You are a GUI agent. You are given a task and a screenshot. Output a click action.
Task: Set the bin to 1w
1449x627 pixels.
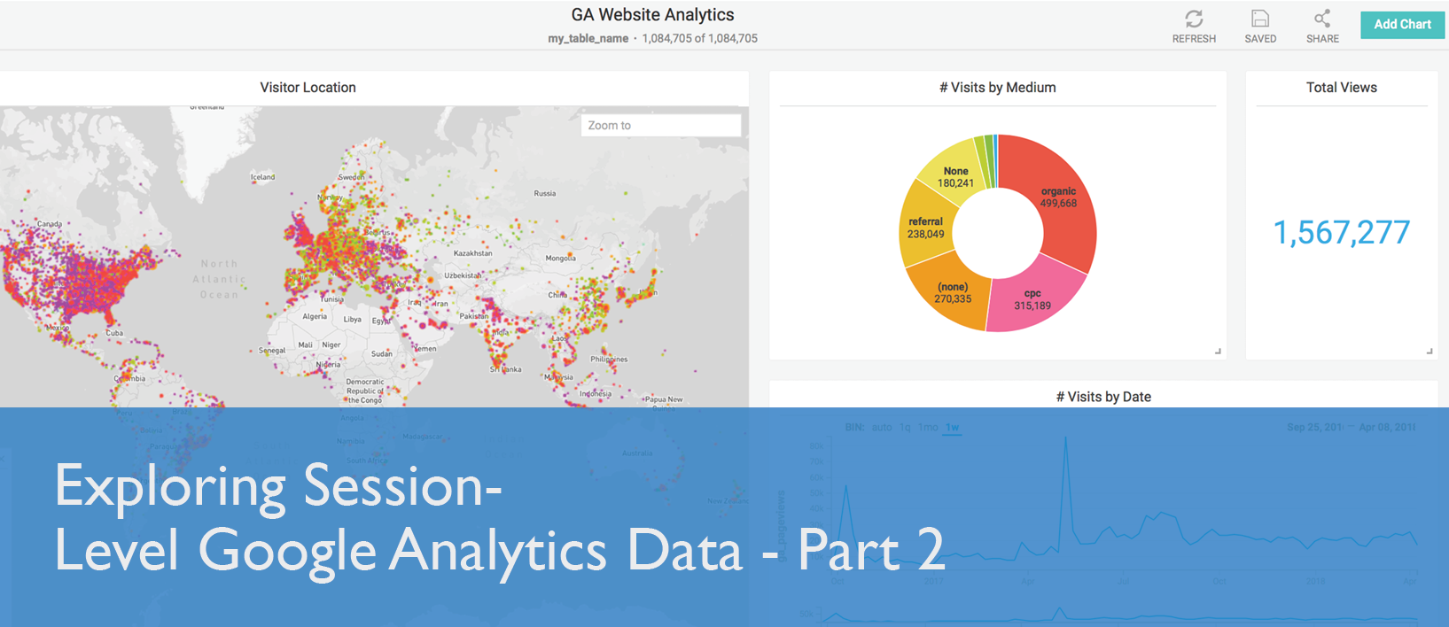coord(952,427)
